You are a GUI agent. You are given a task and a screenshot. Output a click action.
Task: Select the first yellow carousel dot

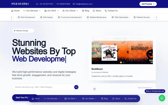tap(121, 62)
